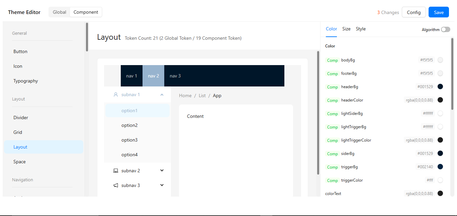Expand subnav 2 using its chevron
Image resolution: width=457 pixels, height=216 pixels.
click(x=162, y=171)
